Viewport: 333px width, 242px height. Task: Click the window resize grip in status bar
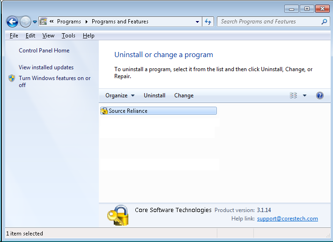[x=328, y=235]
